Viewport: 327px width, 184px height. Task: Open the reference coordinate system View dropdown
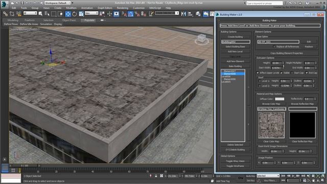click(x=91, y=13)
